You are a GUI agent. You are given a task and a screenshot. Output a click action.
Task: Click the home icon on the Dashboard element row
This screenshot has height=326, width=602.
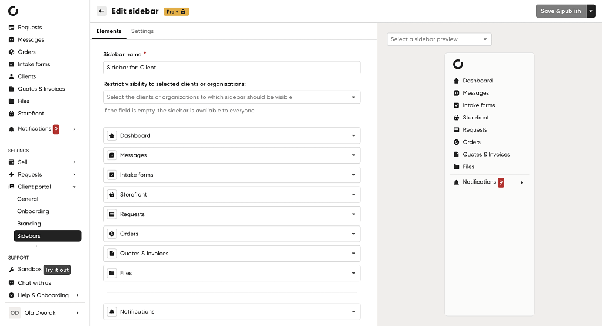[112, 135]
